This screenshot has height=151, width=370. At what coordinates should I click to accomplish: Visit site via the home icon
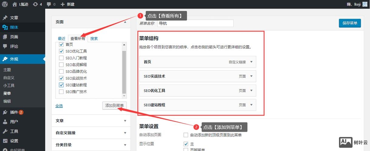(15, 4)
